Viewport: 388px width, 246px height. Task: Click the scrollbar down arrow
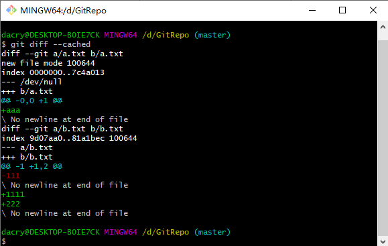(x=383, y=241)
